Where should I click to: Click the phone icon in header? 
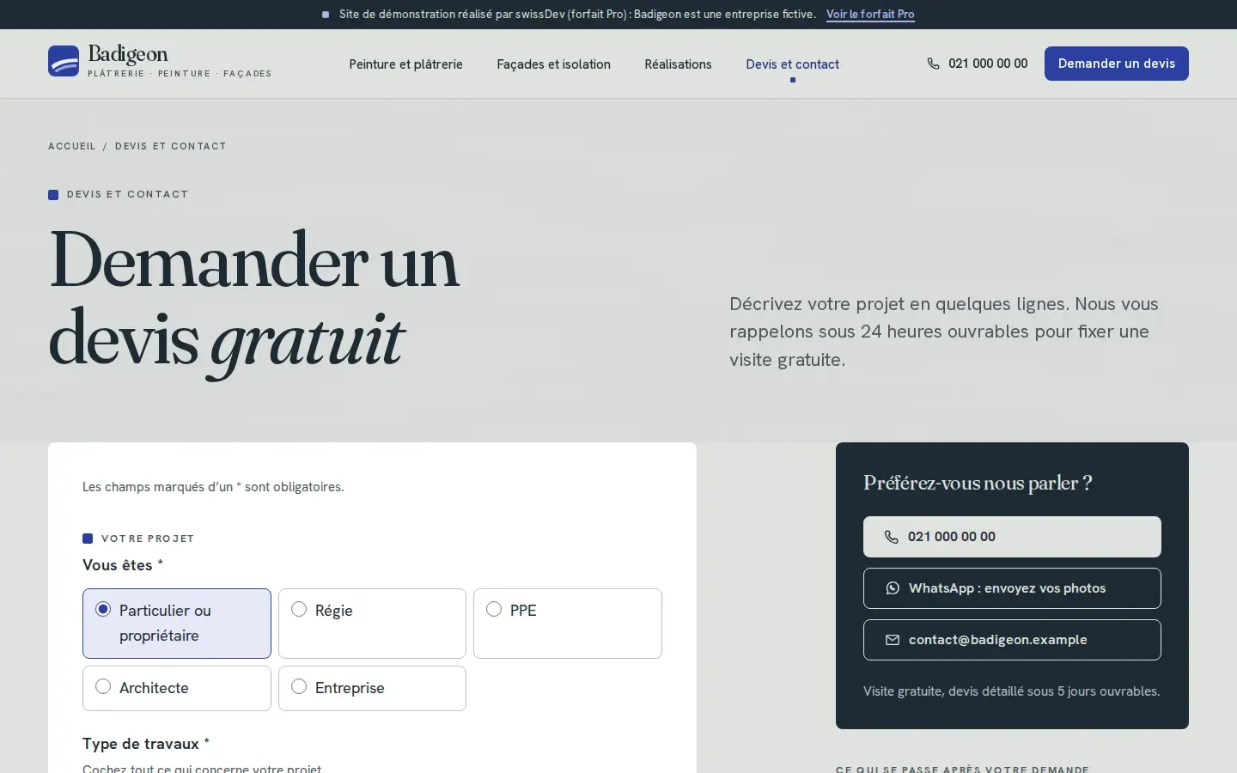coord(933,64)
